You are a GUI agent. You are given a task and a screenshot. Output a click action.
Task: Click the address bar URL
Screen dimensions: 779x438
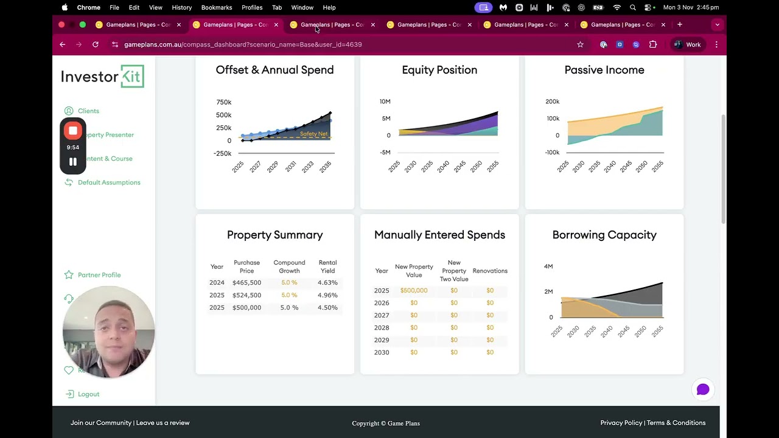click(x=243, y=44)
